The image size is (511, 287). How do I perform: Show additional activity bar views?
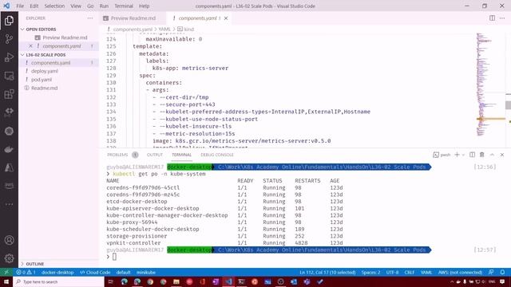9,204
